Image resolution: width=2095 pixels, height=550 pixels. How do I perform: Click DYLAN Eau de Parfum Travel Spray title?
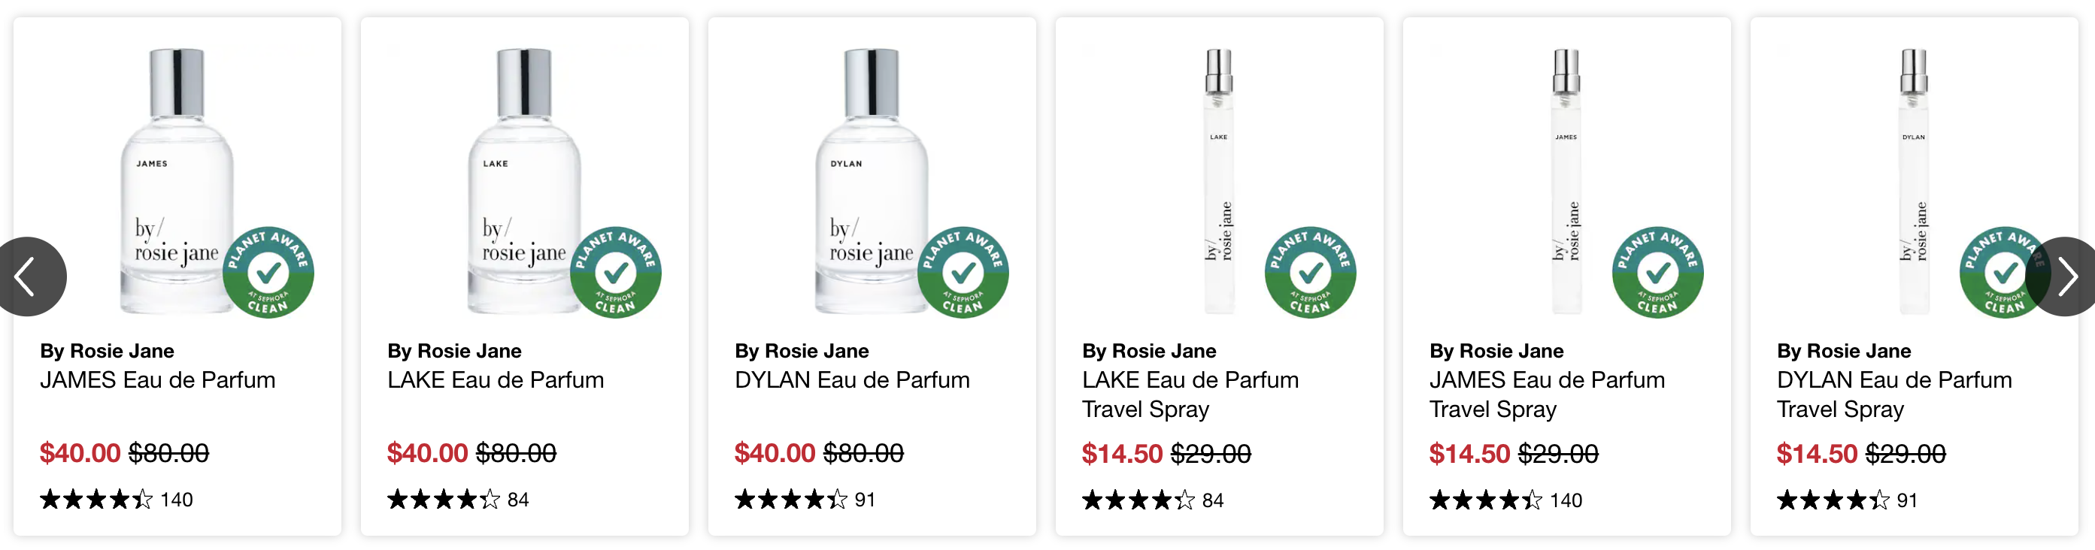pos(1894,394)
